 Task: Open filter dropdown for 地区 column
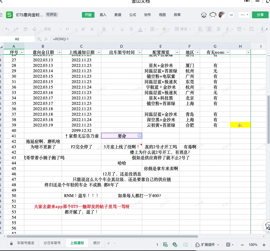(x=198, y=52)
